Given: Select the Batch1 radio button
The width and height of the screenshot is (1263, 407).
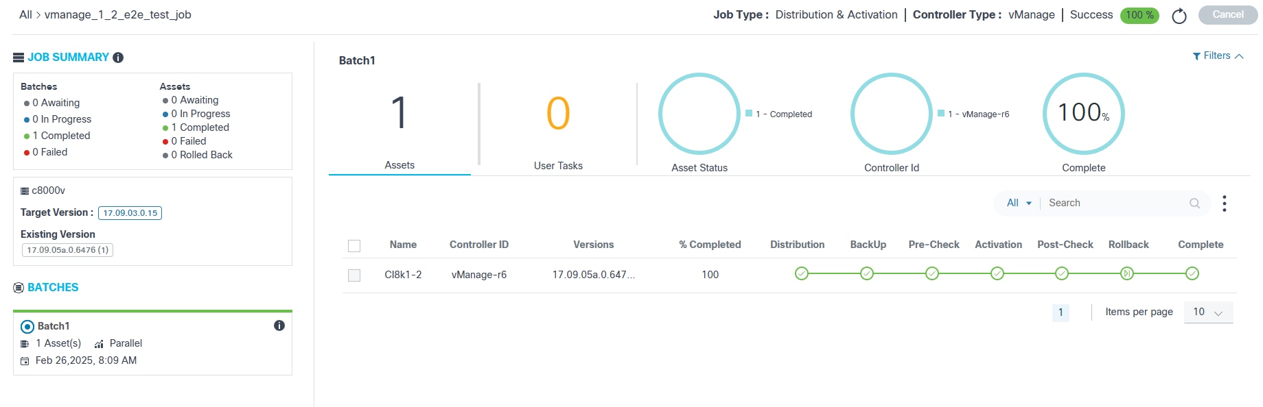Looking at the screenshot, I should [27, 327].
